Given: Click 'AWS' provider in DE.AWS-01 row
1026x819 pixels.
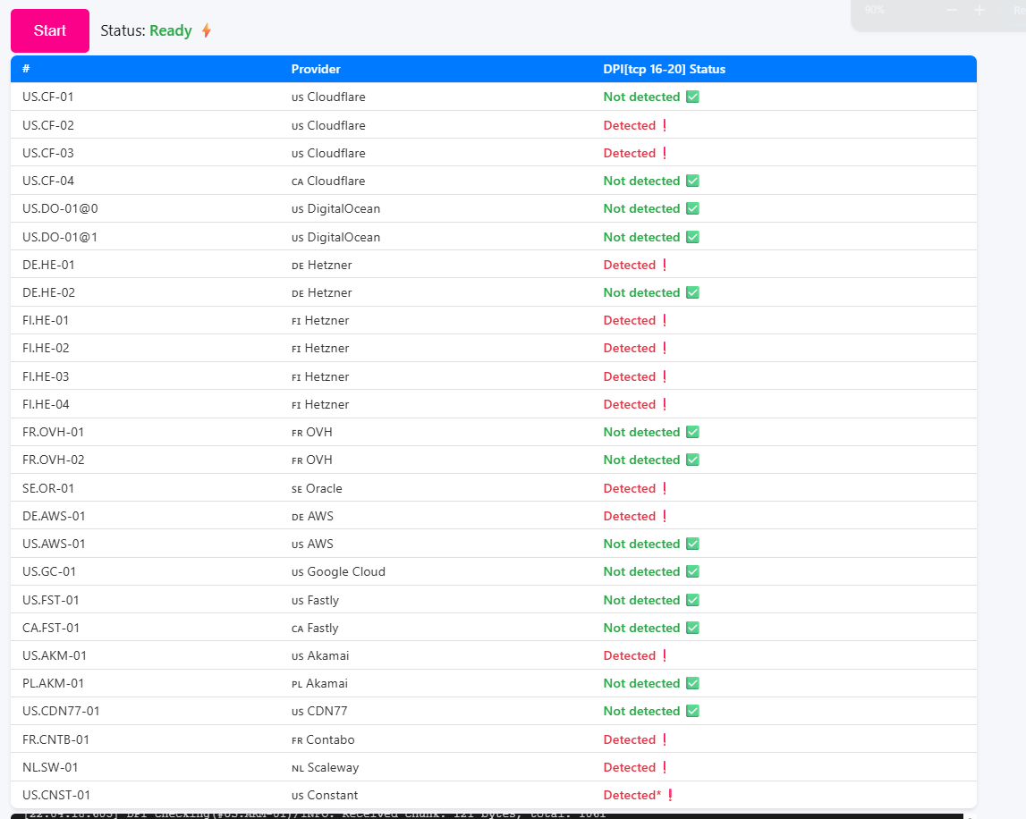Looking at the screenshot, I should pyautogui.click(x=320, y=516).
